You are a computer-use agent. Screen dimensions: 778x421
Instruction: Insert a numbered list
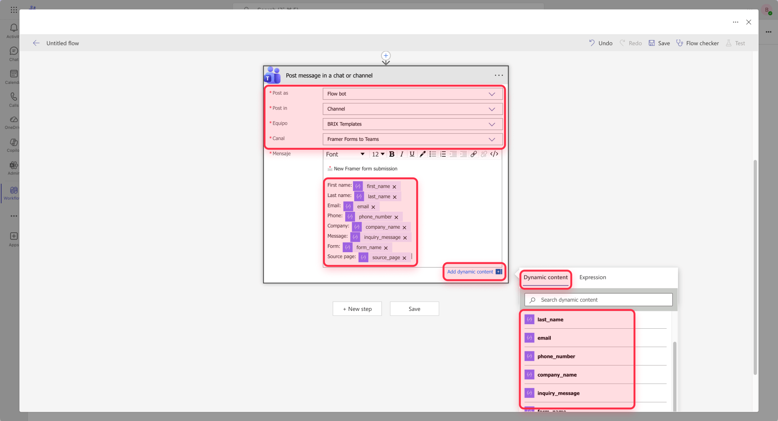(x=443, y=154)
